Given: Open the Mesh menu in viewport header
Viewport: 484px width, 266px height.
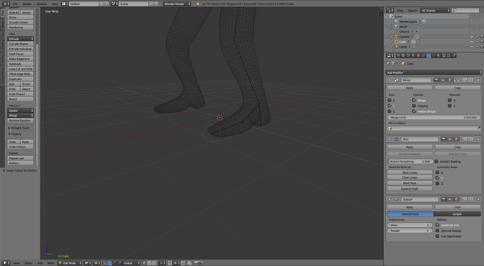Looking at the screenshot, I should pos(51,263).
